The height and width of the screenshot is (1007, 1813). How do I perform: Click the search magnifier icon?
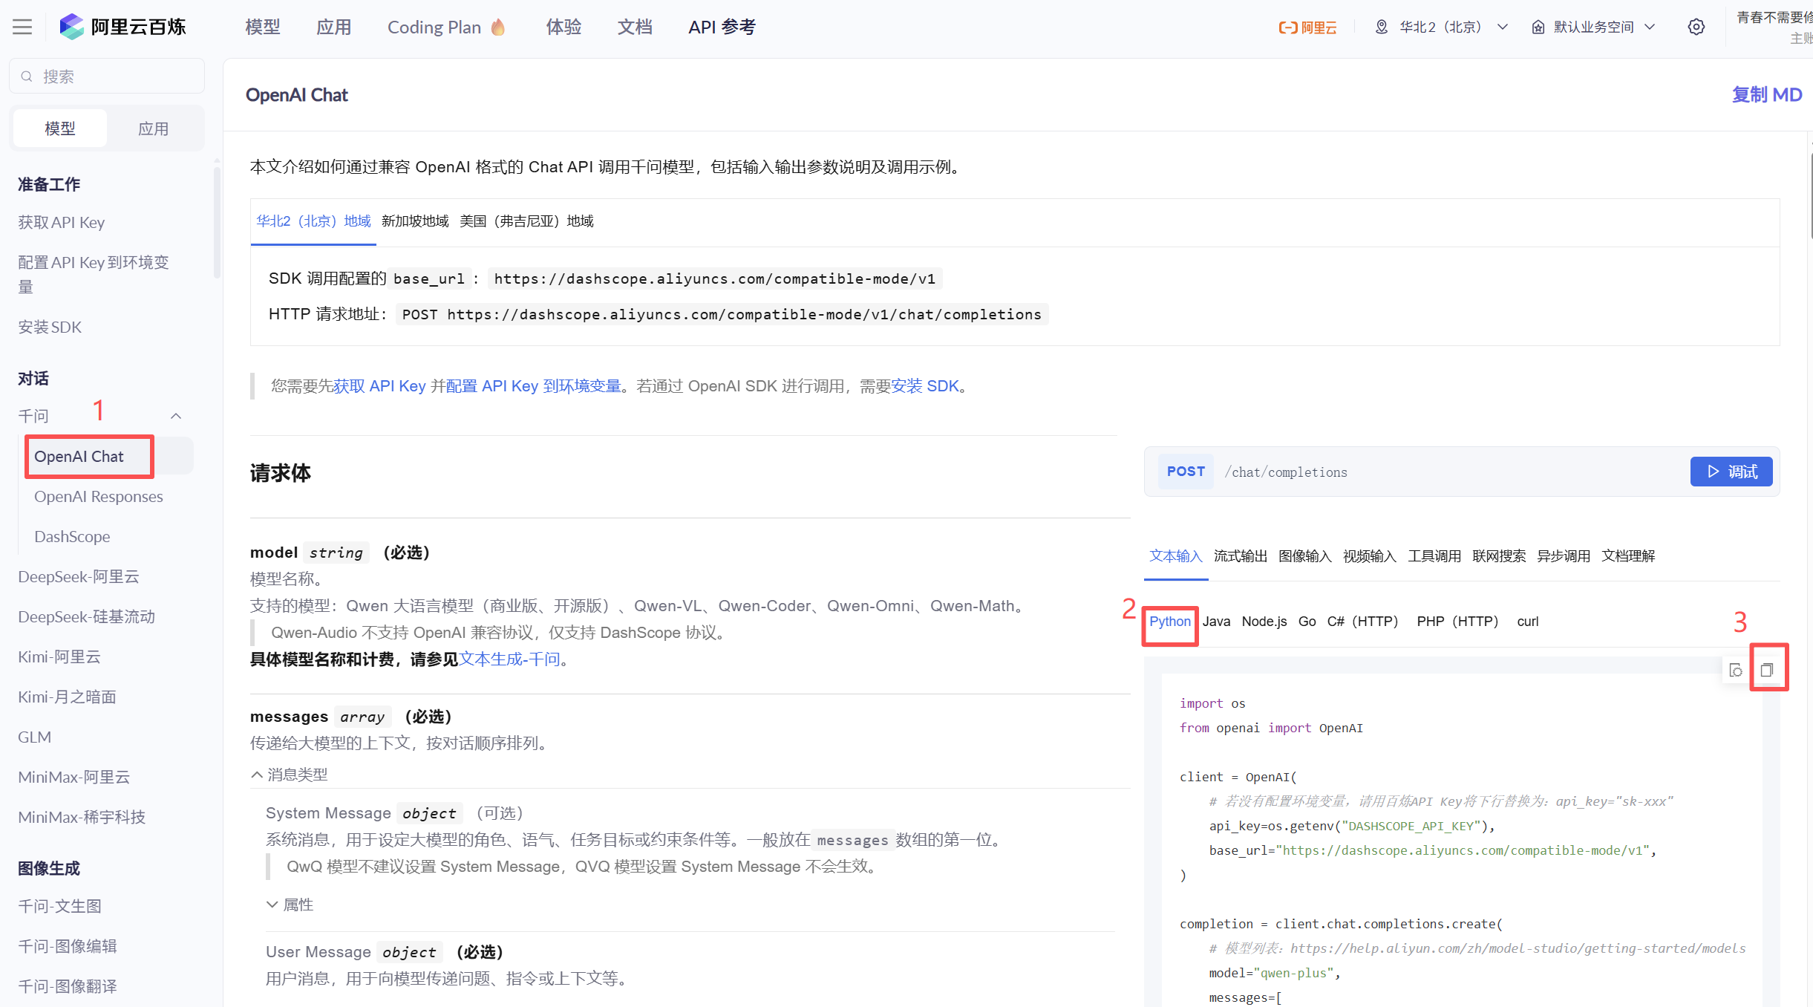click(x=27, y=76)
